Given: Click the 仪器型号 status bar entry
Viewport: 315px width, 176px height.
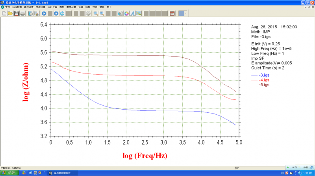Looking at the screenshot, I should coord(11,168).
